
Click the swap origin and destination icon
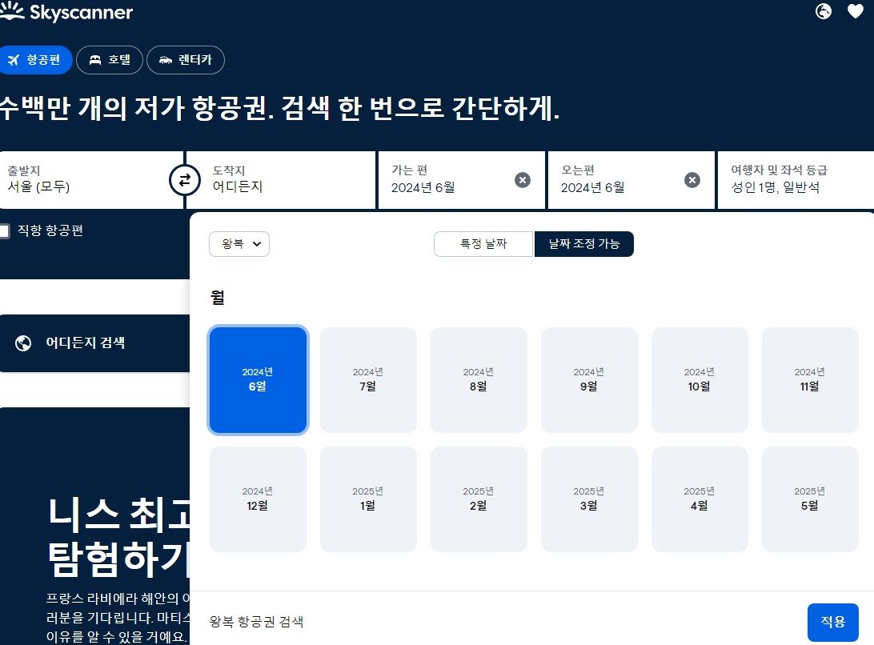[185, 180]
